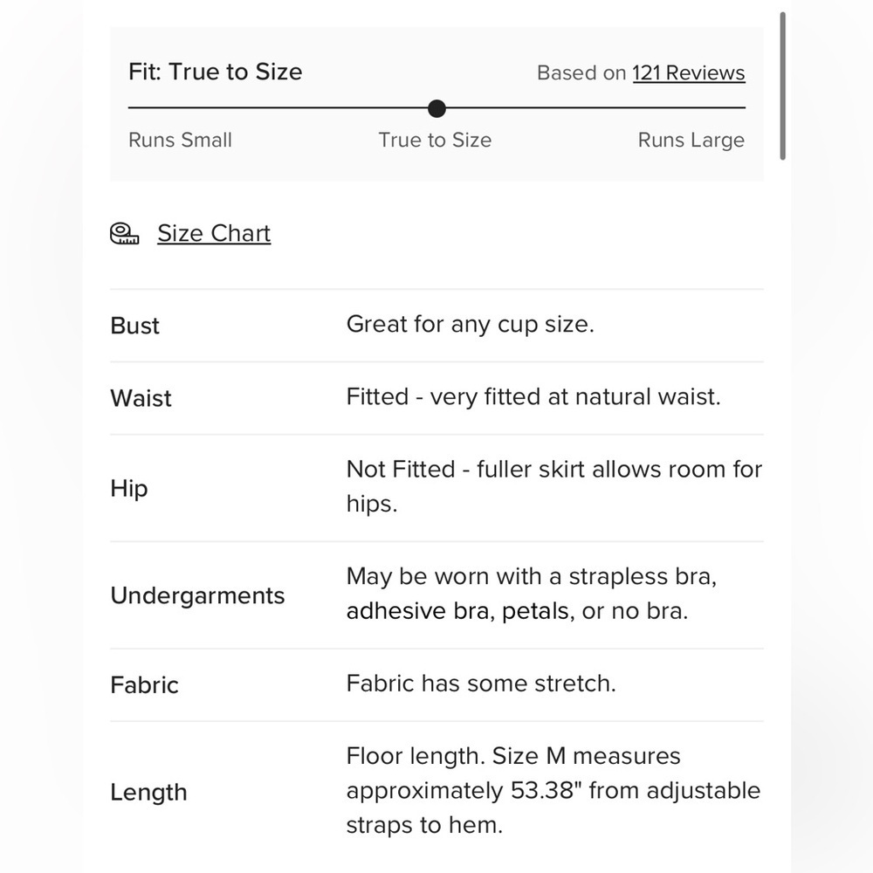Click the Fabric row label
This screenshot has height=873, width=873.
point(144,685)
